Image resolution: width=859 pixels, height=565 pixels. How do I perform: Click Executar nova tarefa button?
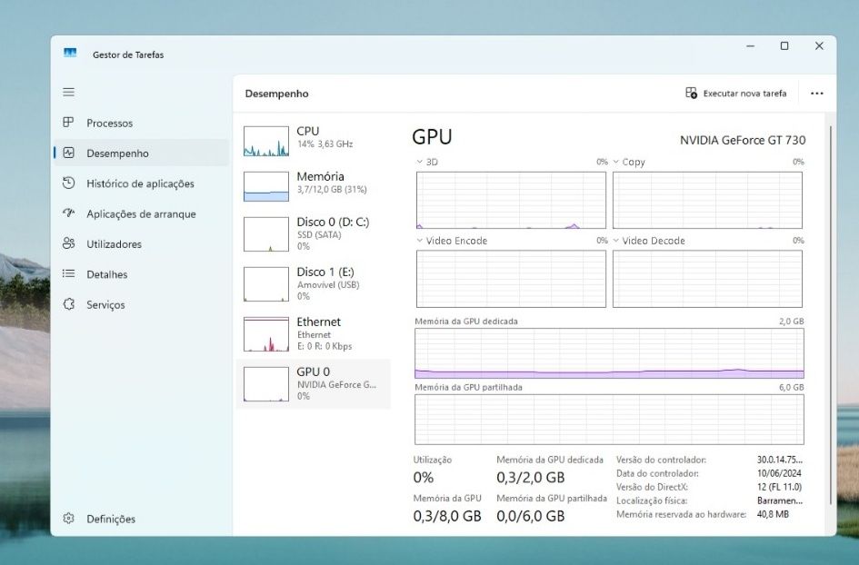tap(735, 93)
